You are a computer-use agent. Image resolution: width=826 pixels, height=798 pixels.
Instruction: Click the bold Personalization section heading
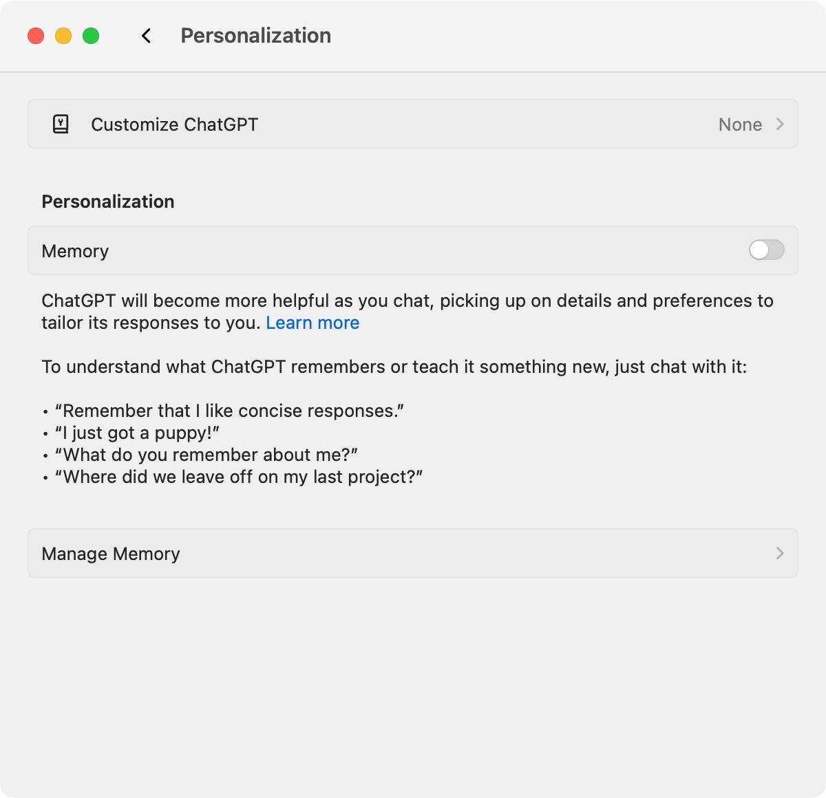[108, 202]
